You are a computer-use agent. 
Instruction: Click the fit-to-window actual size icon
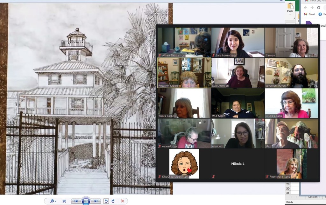64,201
